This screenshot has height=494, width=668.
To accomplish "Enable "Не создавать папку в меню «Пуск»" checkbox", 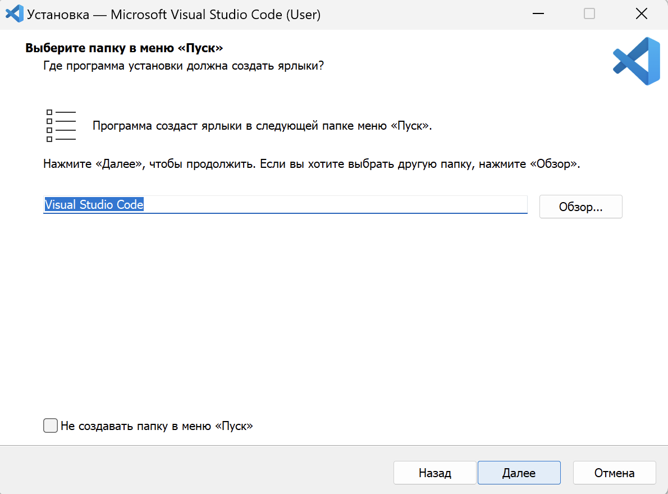I will [x=51, y=426].
